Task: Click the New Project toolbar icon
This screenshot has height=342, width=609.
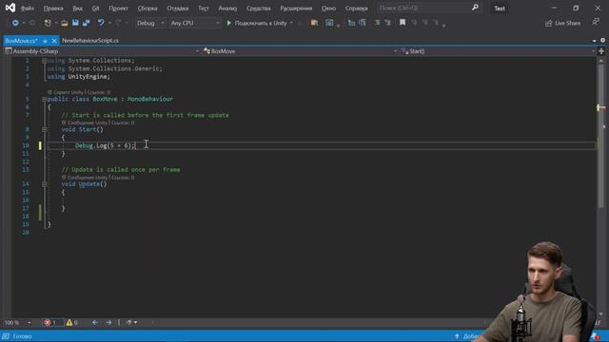Action: tap(48, 23)
